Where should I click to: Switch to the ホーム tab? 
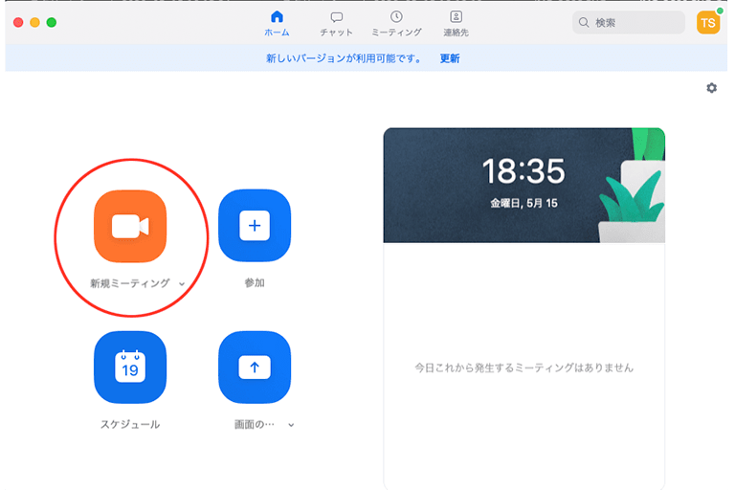277,23
